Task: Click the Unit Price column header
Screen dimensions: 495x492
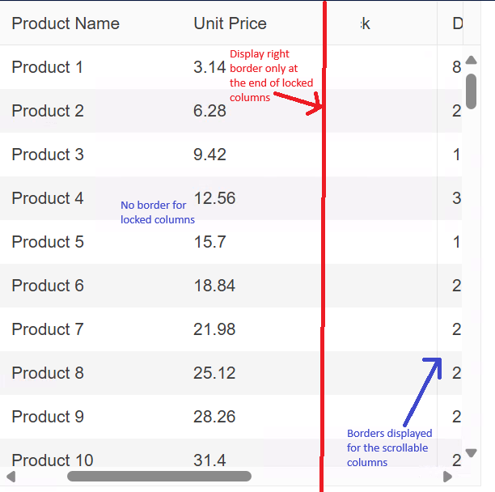Action: 230,23
